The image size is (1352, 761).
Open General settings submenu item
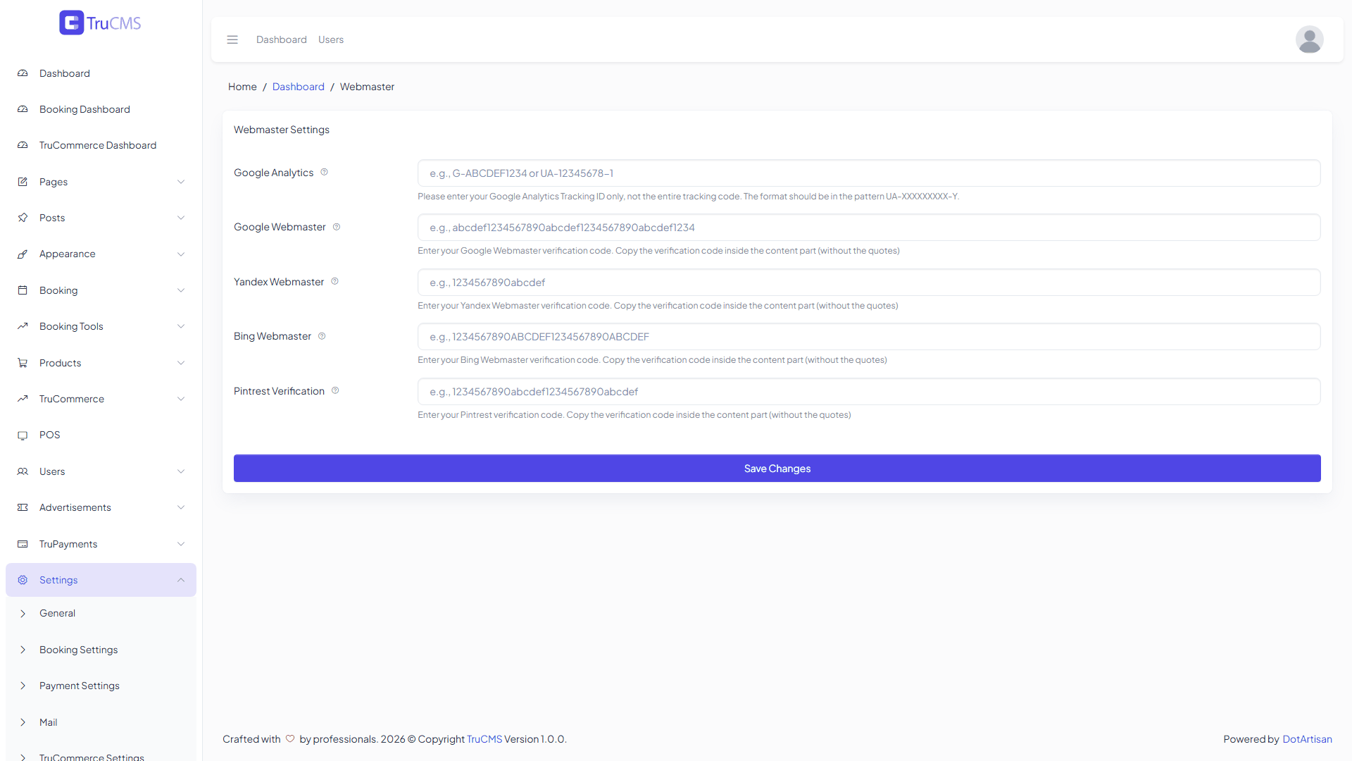point(101,613)
